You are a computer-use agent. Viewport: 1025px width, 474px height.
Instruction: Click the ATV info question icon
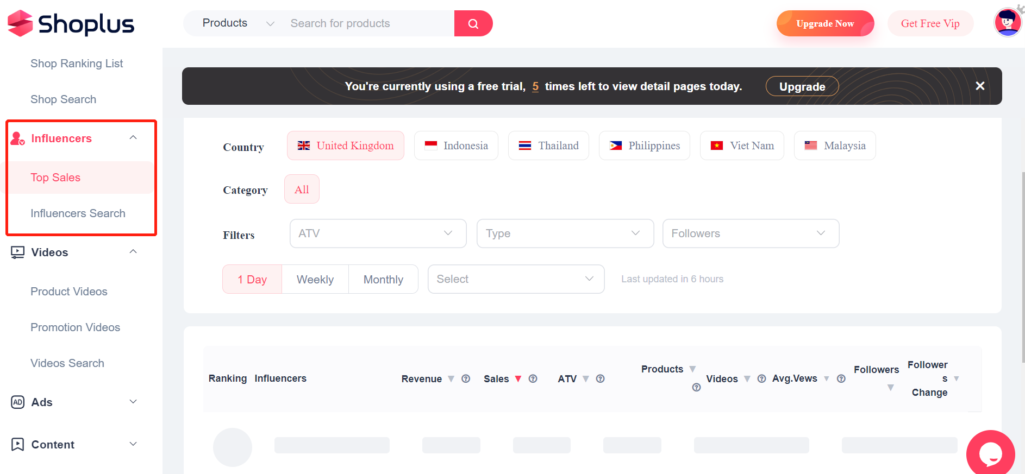(x=600, y=379)
